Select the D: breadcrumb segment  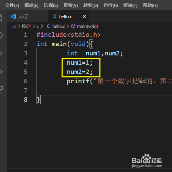[14, 26]
